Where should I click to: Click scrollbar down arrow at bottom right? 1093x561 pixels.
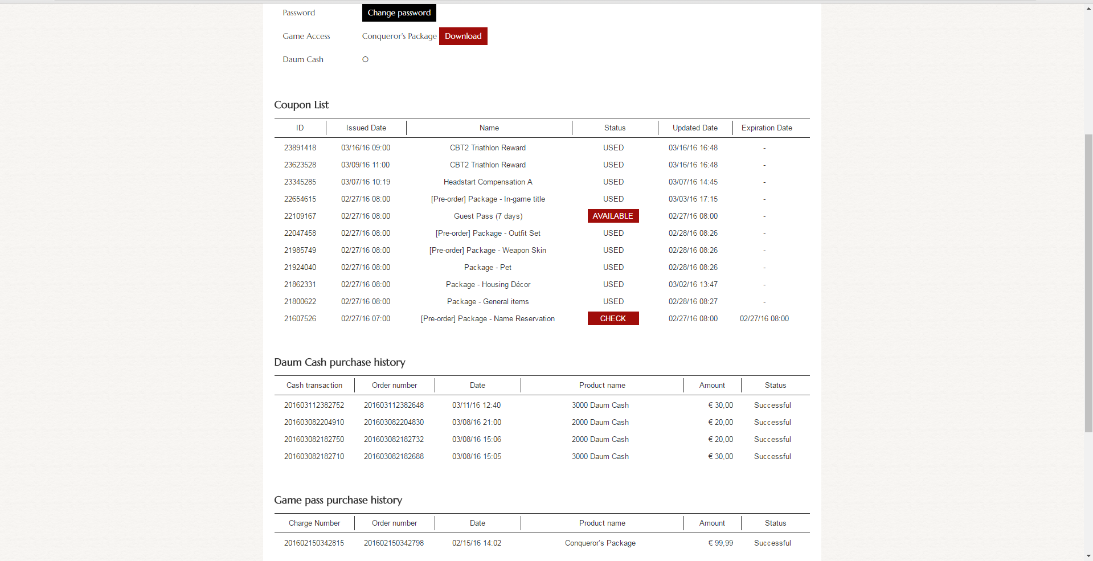tap(1088, 556)
